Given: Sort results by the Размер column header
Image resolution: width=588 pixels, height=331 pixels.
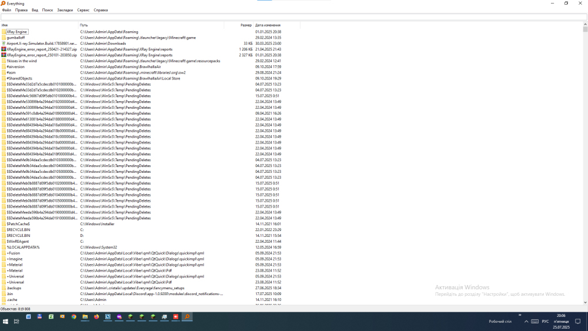Looking at the screenshot, I should pos(239,25).
